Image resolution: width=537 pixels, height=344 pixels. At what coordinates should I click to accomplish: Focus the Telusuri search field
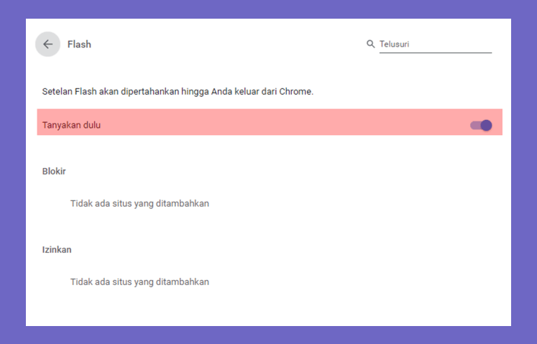[x=436, y=44]
